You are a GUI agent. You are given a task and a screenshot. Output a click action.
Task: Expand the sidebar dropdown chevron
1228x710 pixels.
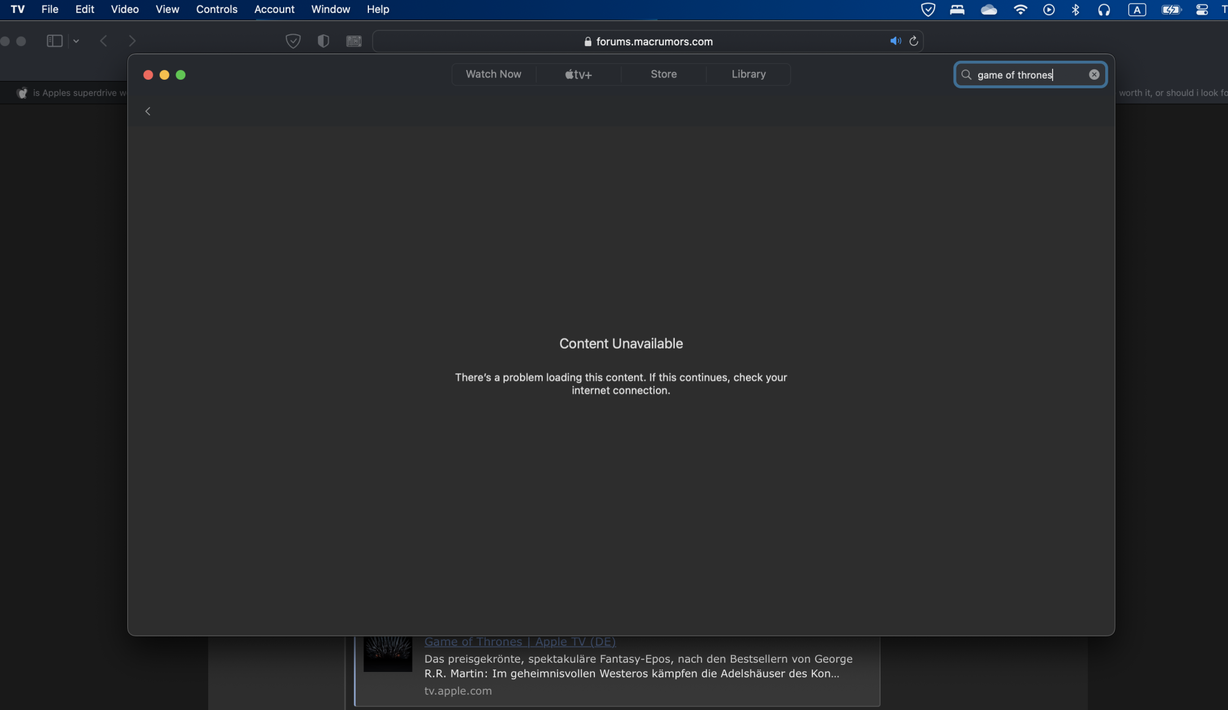tap(76, 41)
